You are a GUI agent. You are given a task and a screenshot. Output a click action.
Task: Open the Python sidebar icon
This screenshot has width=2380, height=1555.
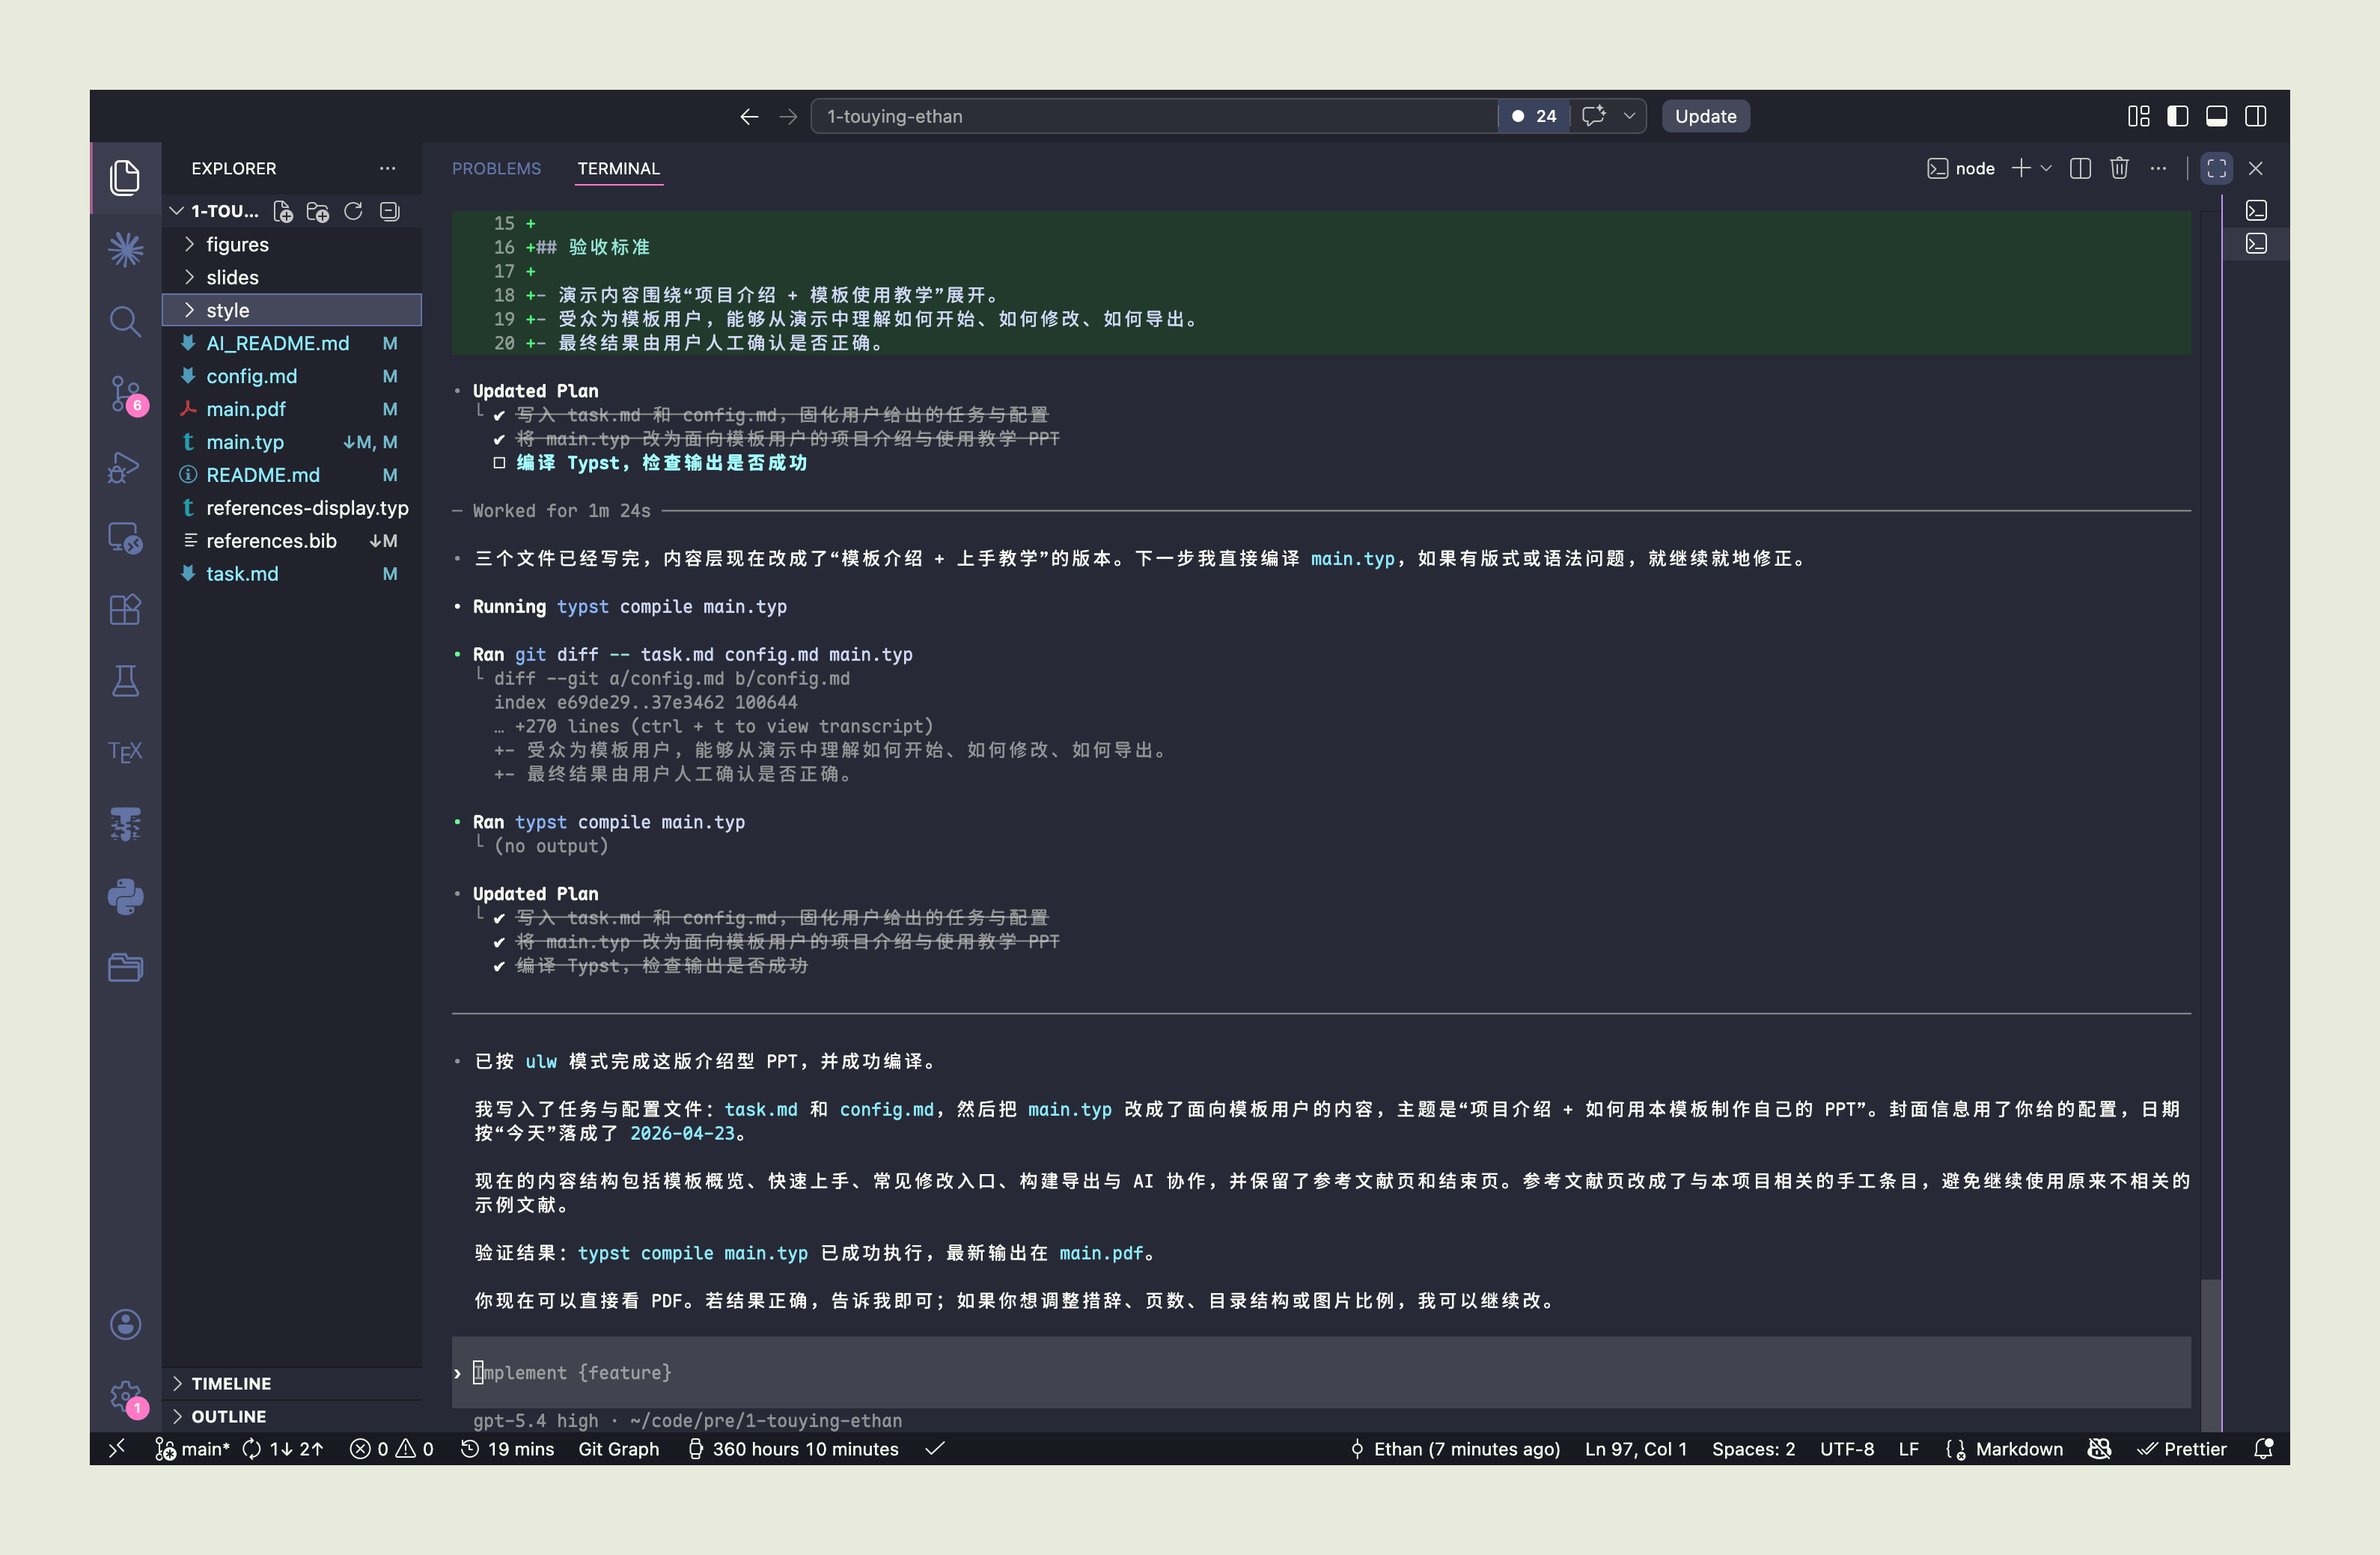tap(125, 896)
